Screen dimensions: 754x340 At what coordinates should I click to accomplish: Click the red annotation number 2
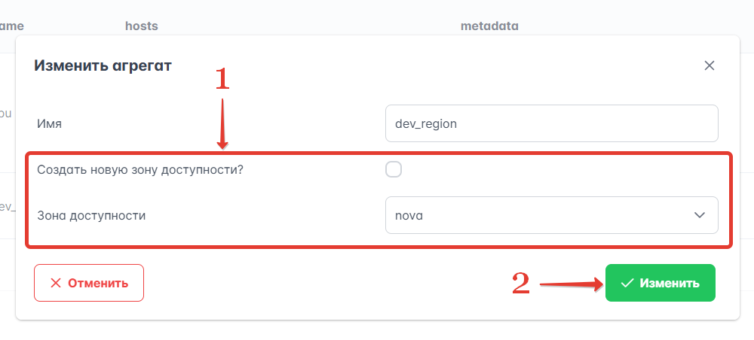(x=520, y=284)
